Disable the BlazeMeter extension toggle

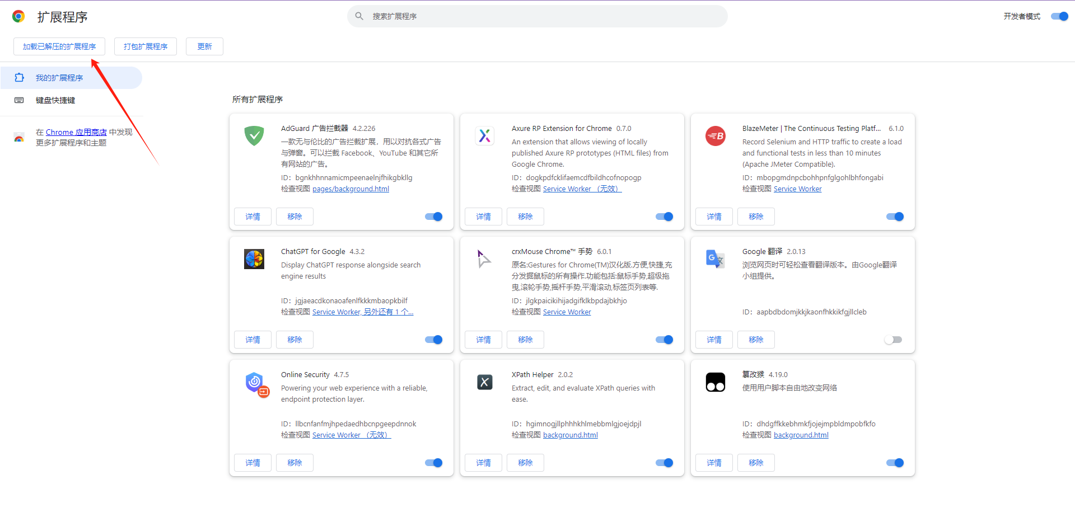click(895, 217)
